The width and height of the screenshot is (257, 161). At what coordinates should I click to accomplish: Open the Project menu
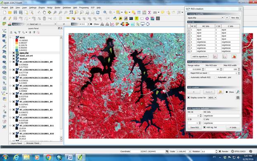pyautogui.click(x=5, y=8)
